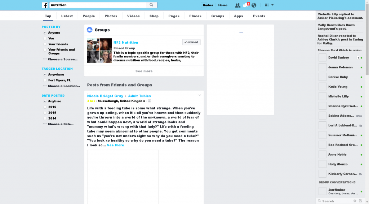Click the Joined button for NF2 Nutrition
369x204 pixels.
(x=191, y=42)
